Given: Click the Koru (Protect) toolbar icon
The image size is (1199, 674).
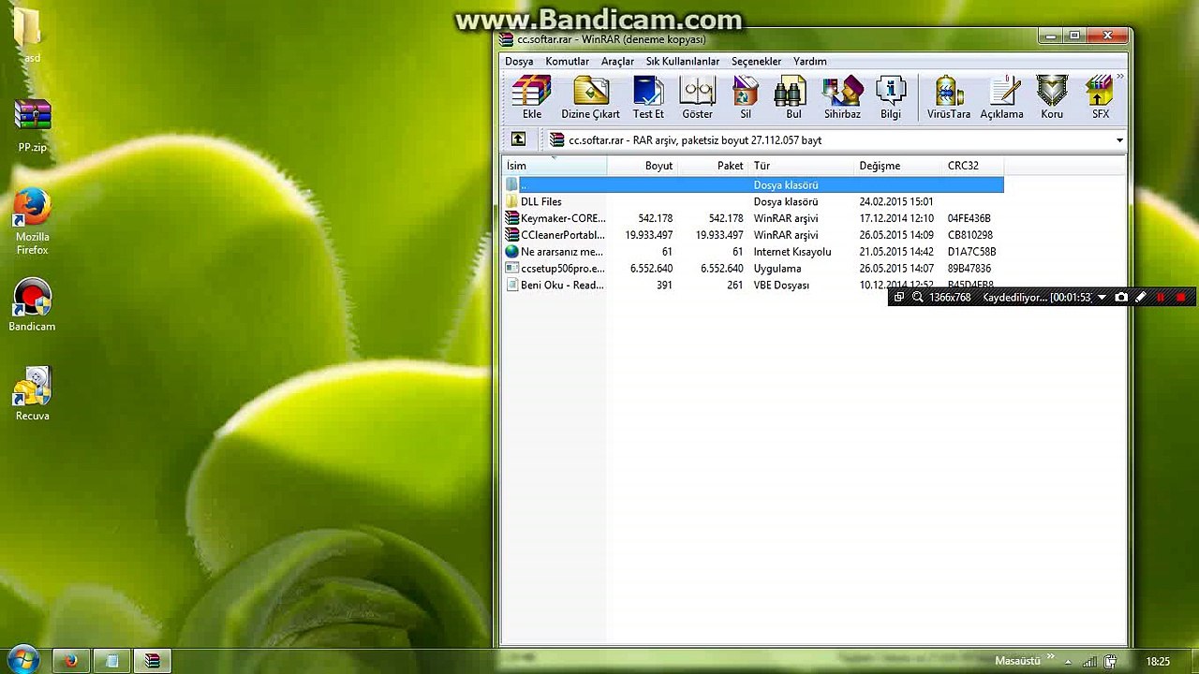Looking at the screenshot, I should point(1052,98).
